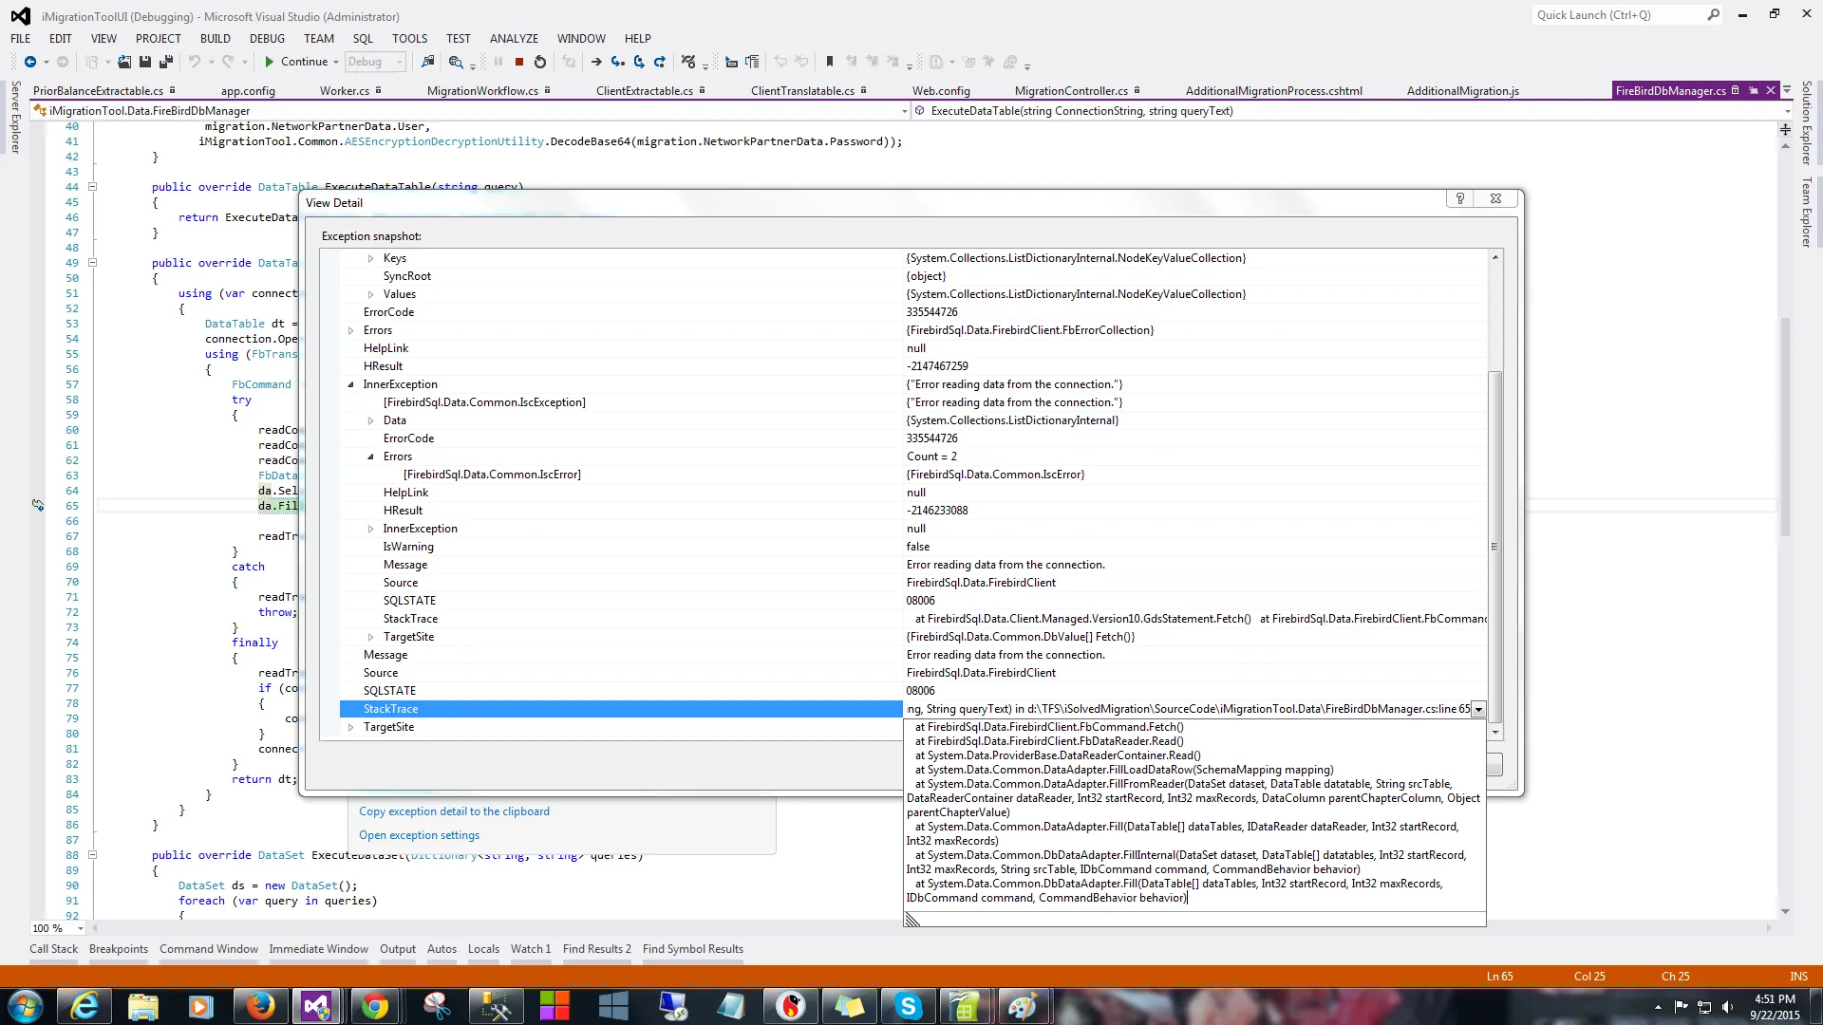Open Skype from the Windows taskbar

click(x=908, y=1006)
